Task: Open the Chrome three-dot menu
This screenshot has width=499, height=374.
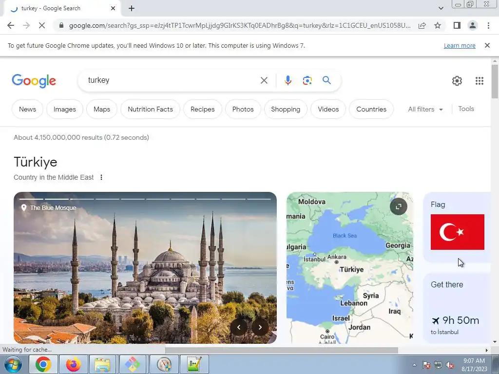Action: pyautogui.click(x=488, y=25)
